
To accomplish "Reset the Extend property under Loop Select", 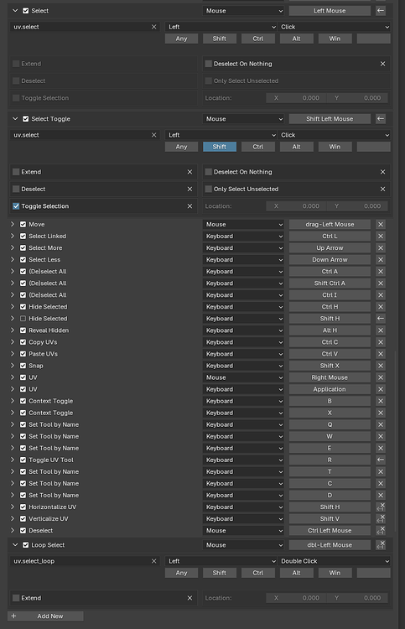I will [x=190, y=598].
